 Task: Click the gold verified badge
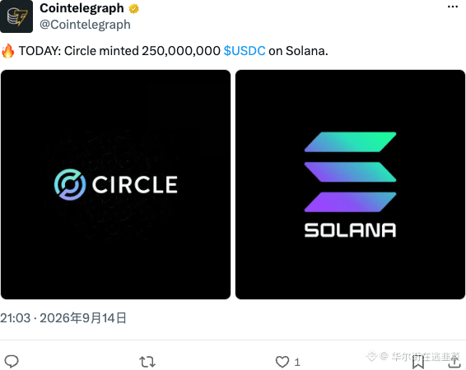pyautogui.click(x=133, y=8)
